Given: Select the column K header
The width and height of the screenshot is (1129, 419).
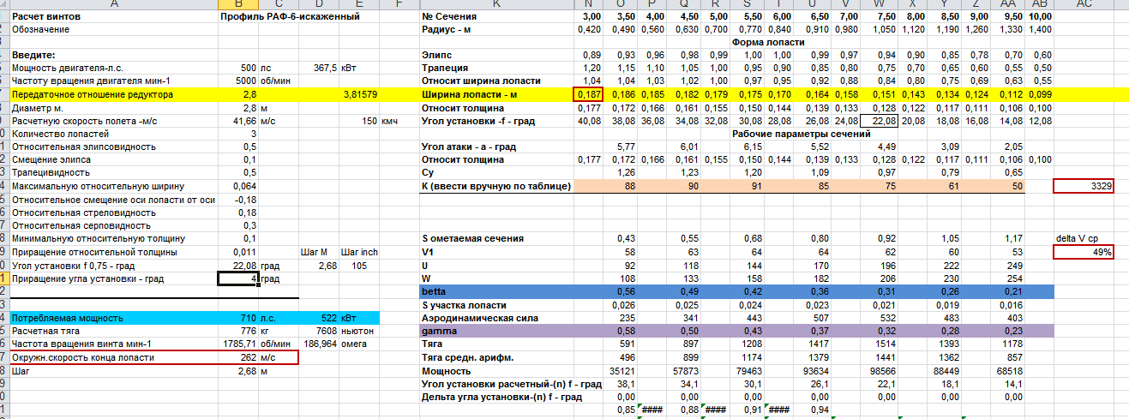Looking at the screenshot, I should click(x=495, y=5).
